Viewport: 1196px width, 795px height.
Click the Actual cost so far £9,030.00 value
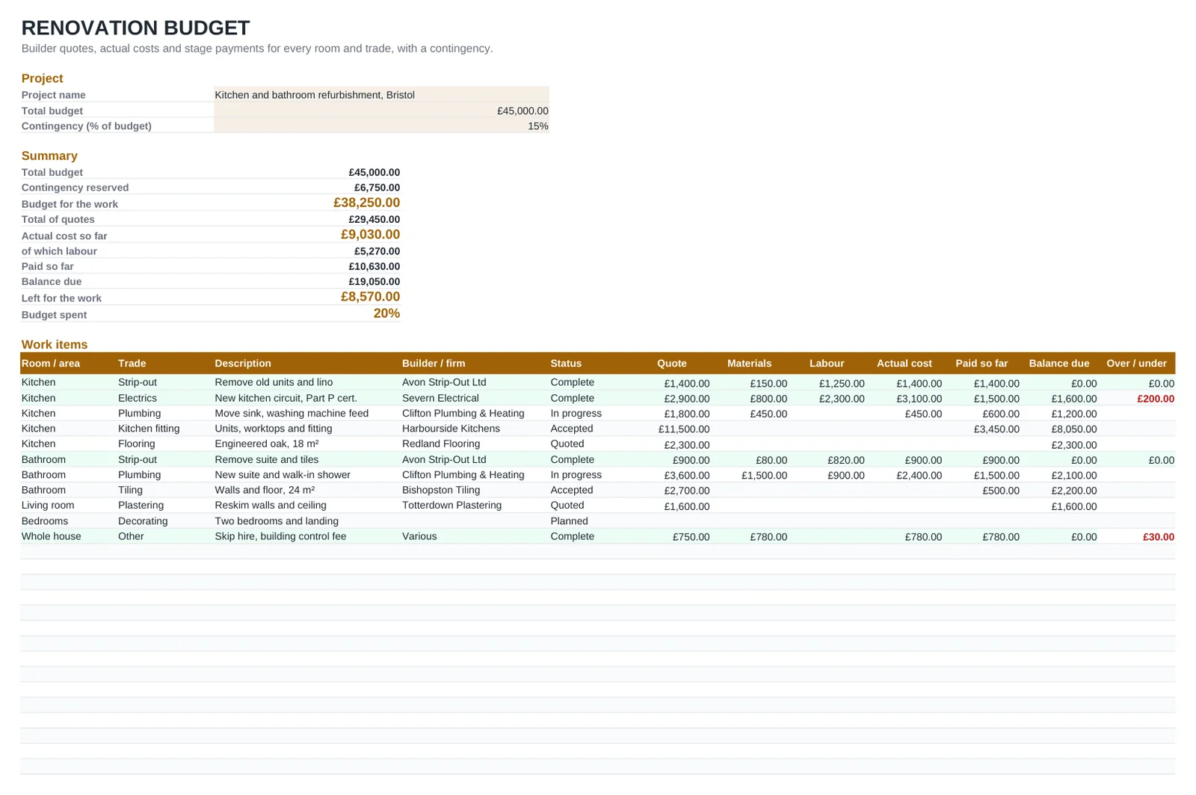point(370,234)
